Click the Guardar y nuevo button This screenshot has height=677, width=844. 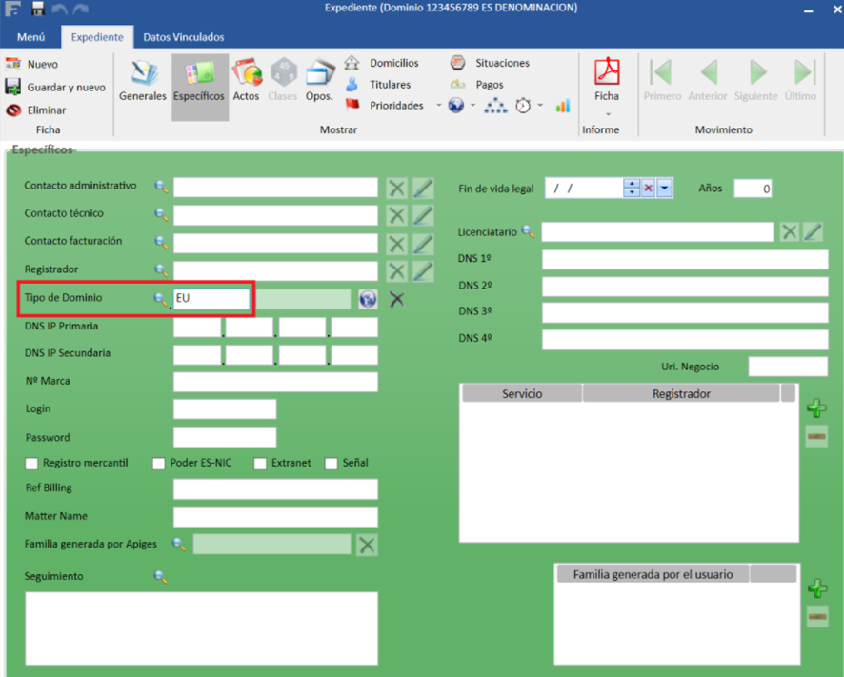(55, 88)
